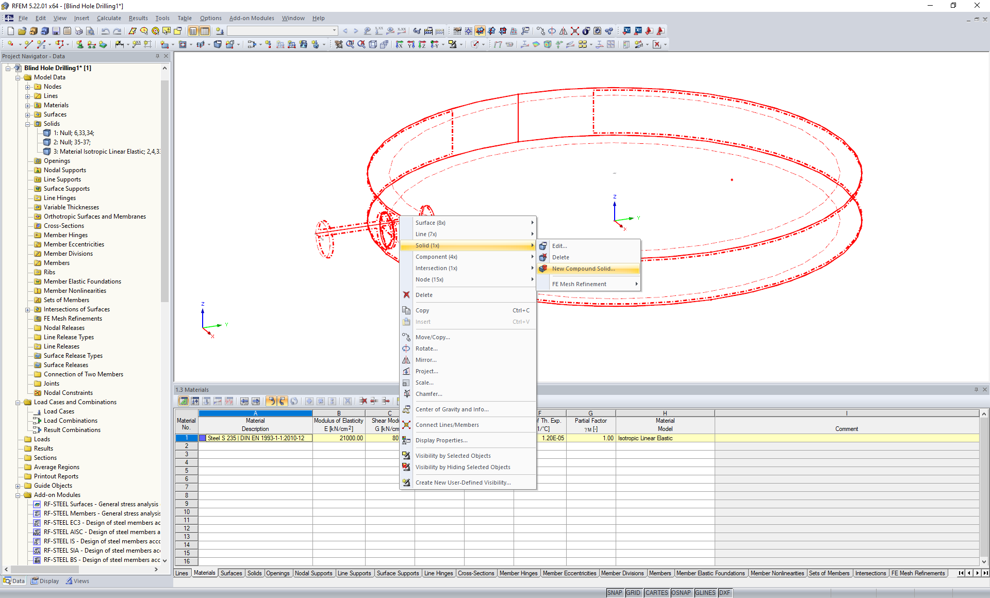Screen dimensions: 990x598
Task: Choose Center of Gravity and Info
Action: (452, 409)
